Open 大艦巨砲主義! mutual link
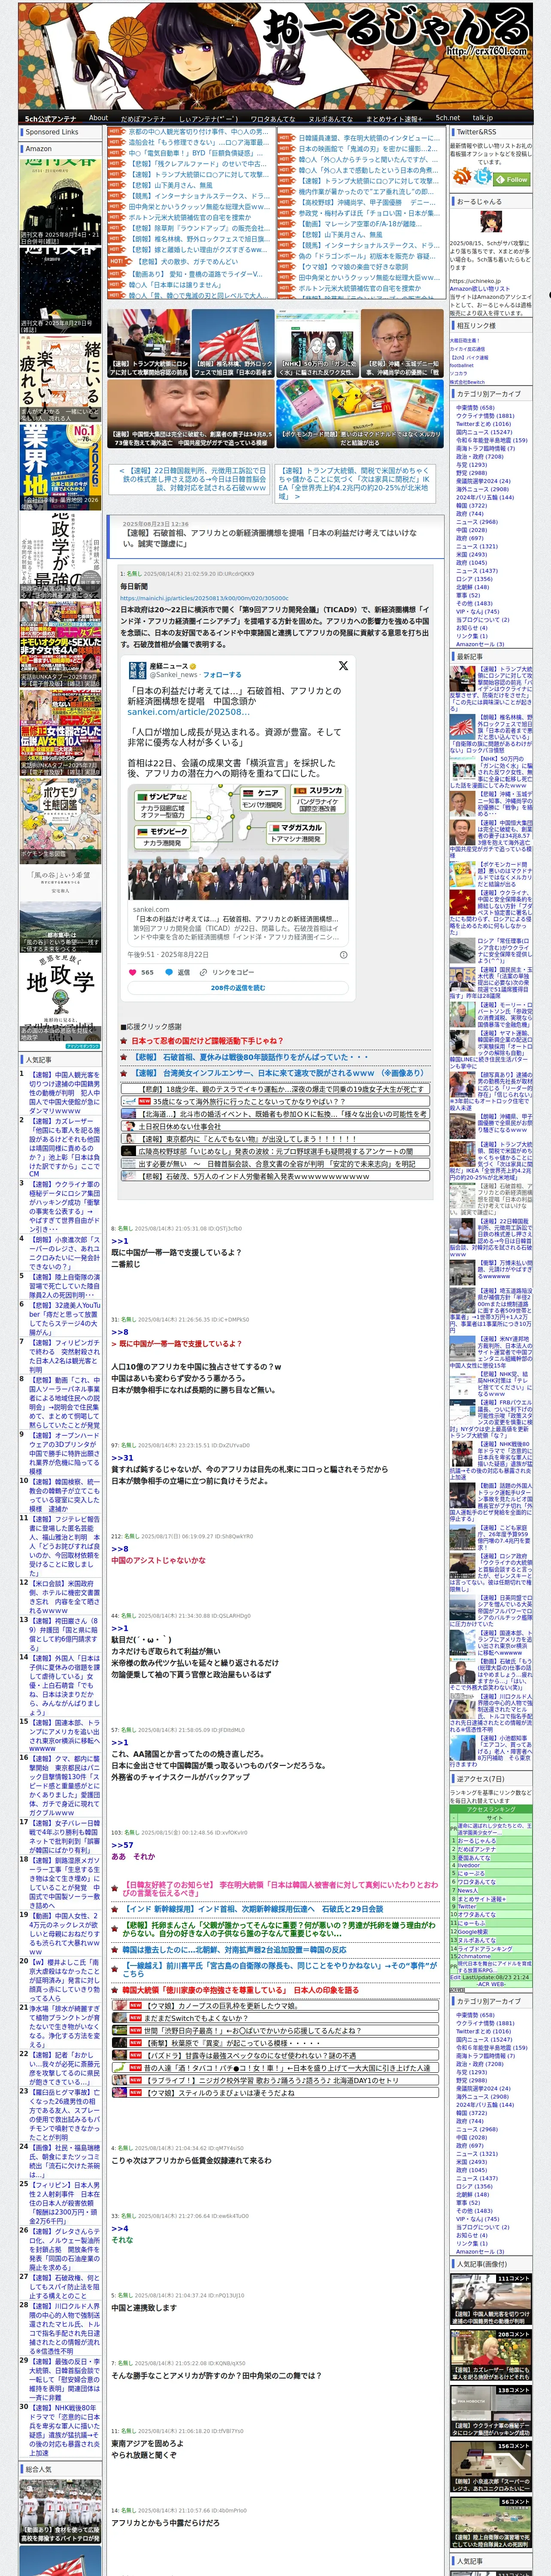Image resolution: width=551 pixels, height=2576 pixels. [465, 341]
